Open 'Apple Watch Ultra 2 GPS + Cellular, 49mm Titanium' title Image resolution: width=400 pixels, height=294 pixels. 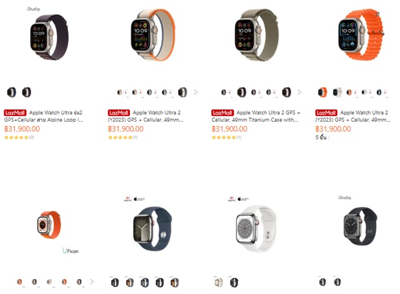pos(256,116)
